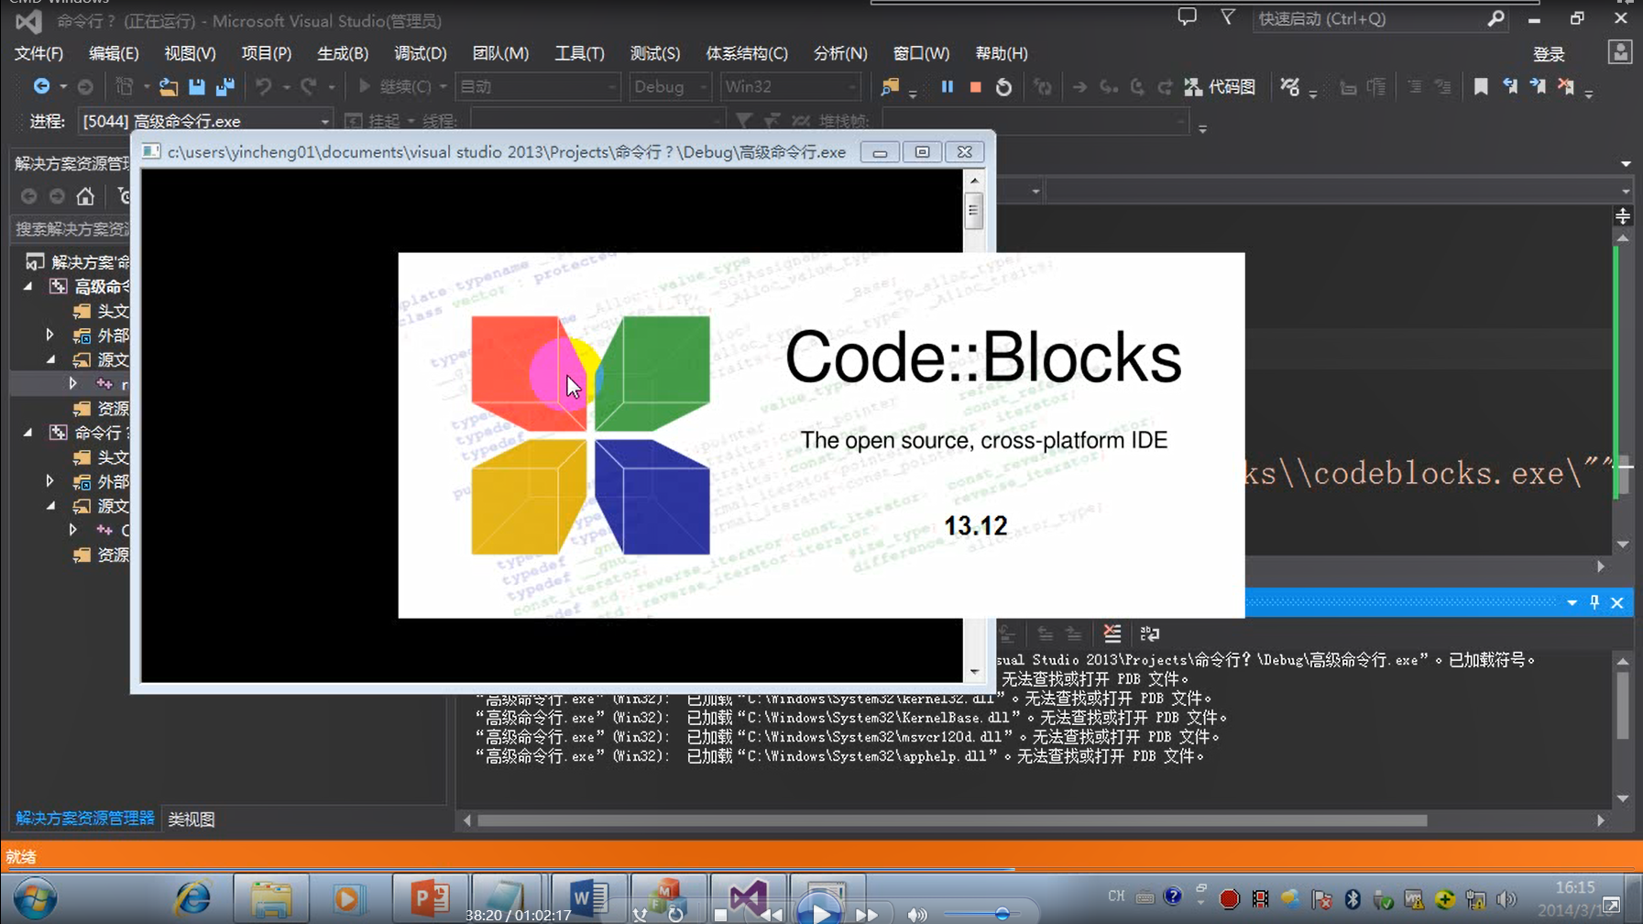
Task: Open Internet Explorer from the taskbar
Action: pos(193,899)
